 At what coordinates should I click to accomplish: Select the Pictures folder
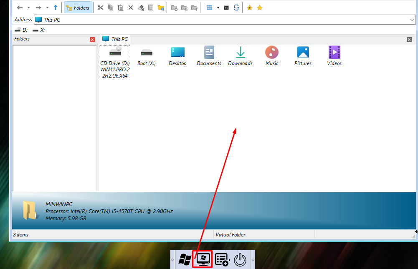coord(303,56)
